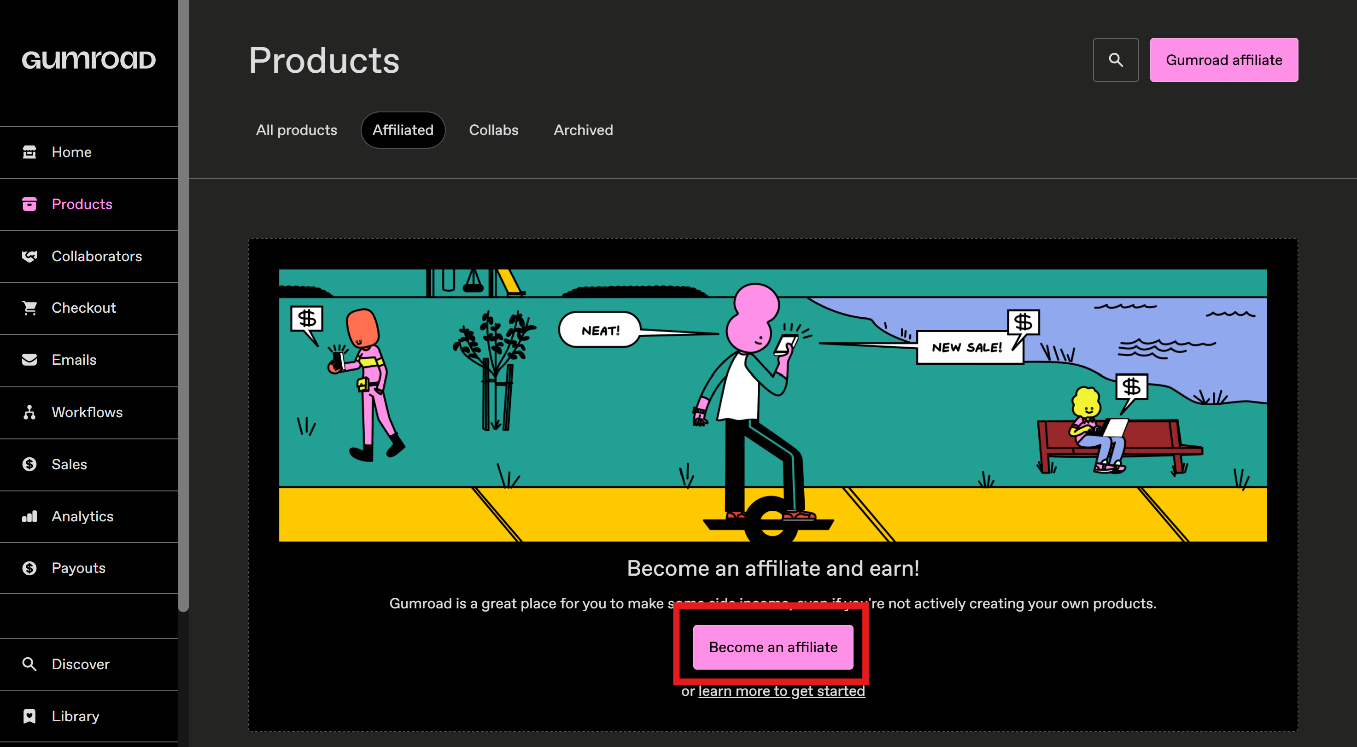The image size is (1357, 747).
Task: Click the Checkout shopping cart icon
Action: click(x=29, y=308)
